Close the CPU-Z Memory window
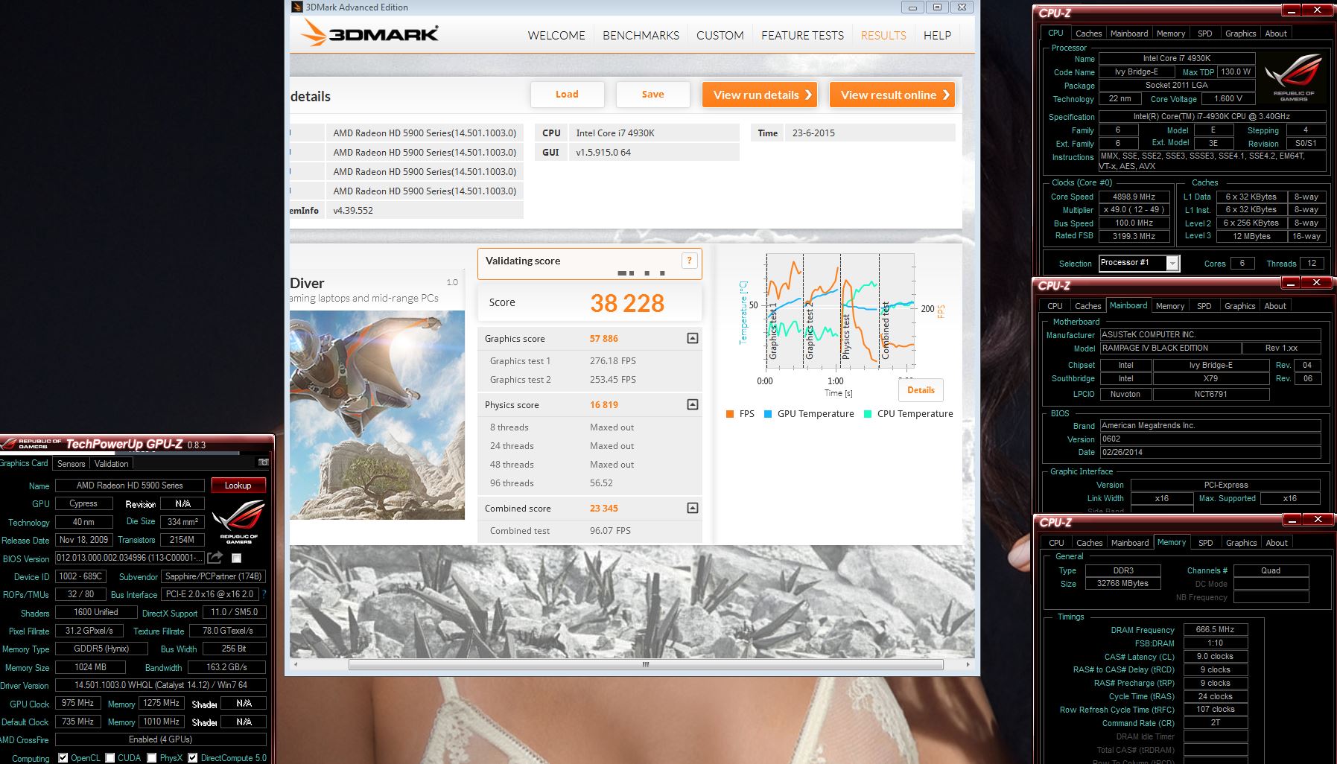This screenshot has width=1337, height=764. pyautogui.click(x=1318, y=519)
